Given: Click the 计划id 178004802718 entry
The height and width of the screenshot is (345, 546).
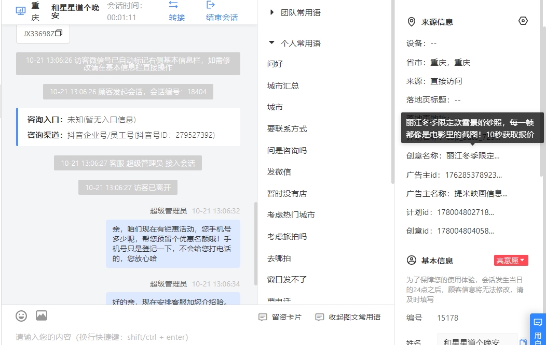Looking at the screenshot, I should [450, 212].
